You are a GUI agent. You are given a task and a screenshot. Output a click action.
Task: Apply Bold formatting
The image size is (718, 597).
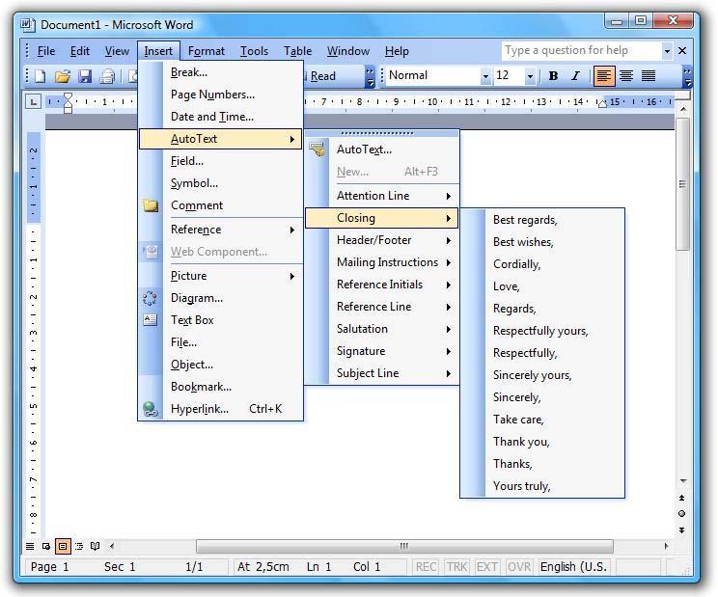click(x=553, y=75)
